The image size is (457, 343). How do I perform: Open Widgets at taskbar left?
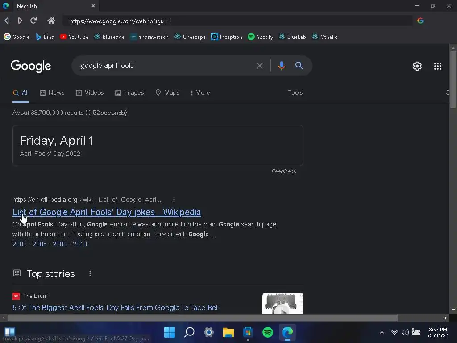point(10,331)
